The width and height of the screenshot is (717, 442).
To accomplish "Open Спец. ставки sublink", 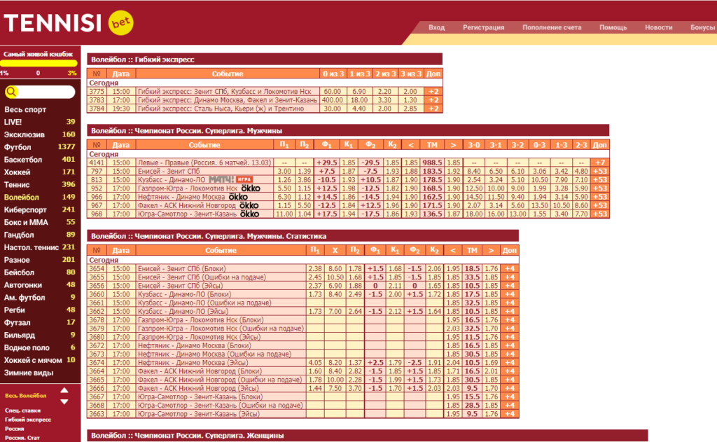I will point(22,410).
